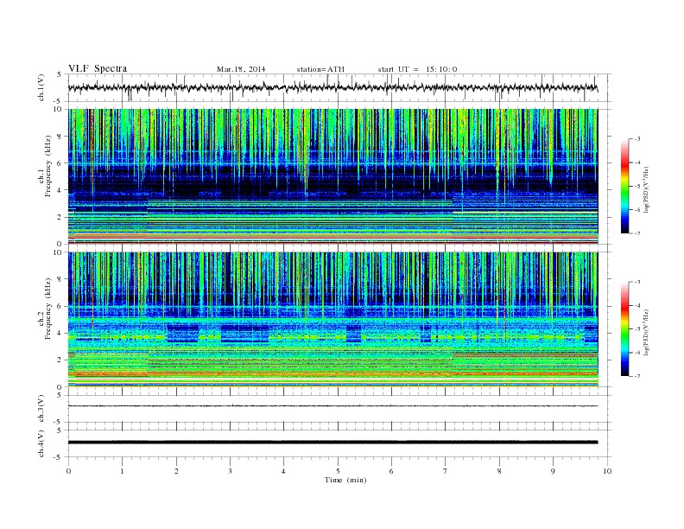Click the "start UT = 15:10:0" label
This screenshot has width=684, height=529.
(x=417, y=69)
